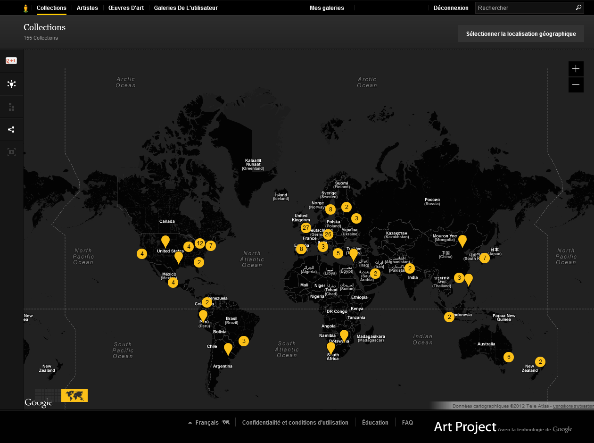This screenshot has height=443, width=594.
Task: Click the Déconnexion link
Action: [x=451, y=8]
